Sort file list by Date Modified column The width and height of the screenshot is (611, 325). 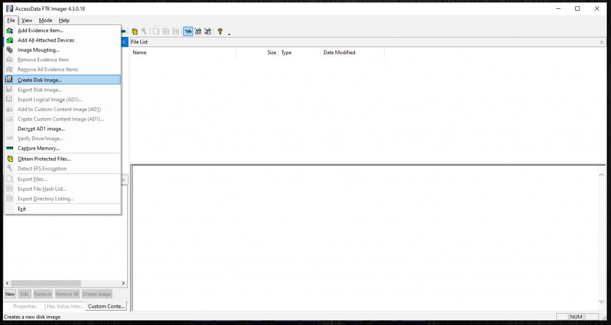pyautogui.click(x=353, y=52)
